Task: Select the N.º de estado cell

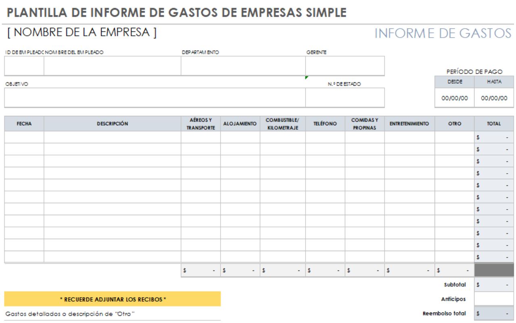Action: tap(345, 98)
